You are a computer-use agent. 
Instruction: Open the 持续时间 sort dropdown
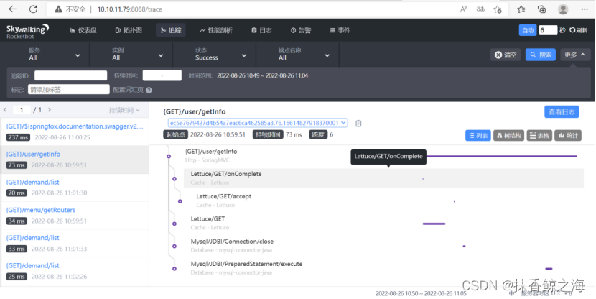tap(124, 110)
